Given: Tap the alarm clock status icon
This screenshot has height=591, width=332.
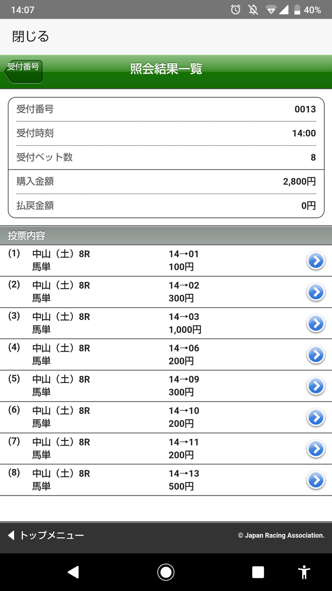Looking at the screenshot, I should (236, 10).
